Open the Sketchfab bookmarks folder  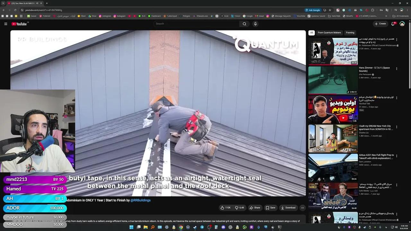pyautogui.click(x=334, y=16)
